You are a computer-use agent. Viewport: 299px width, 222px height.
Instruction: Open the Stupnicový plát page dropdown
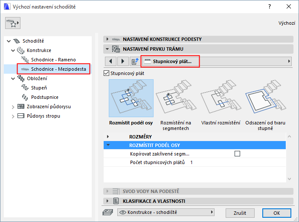pyautogui.click(x=217, y=61)
